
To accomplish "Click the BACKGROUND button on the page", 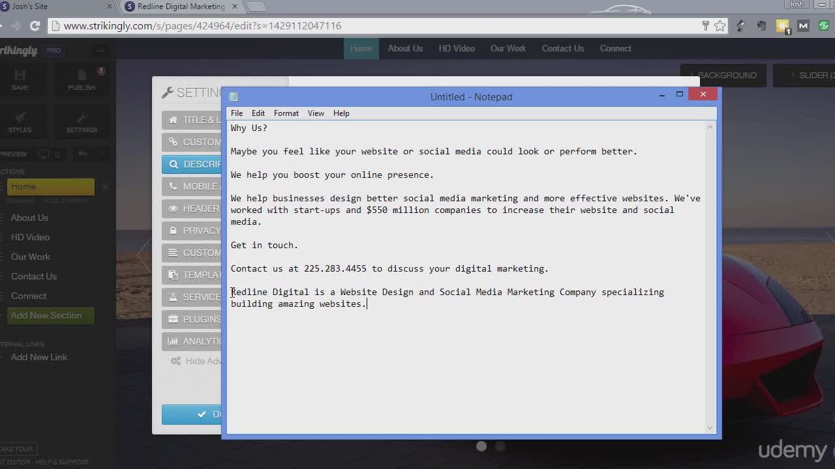I will pos(723,76).
